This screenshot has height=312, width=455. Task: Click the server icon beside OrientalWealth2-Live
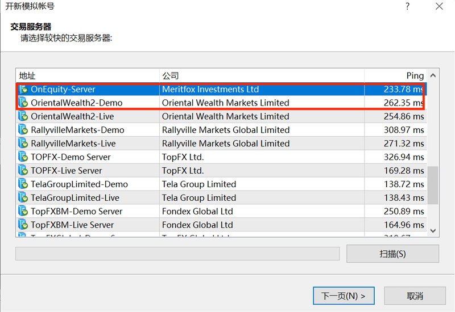tap(23, 116)
